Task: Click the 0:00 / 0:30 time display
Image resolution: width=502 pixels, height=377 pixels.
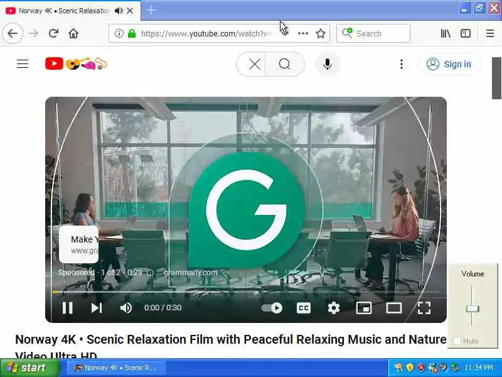Action: pos(163,308)
